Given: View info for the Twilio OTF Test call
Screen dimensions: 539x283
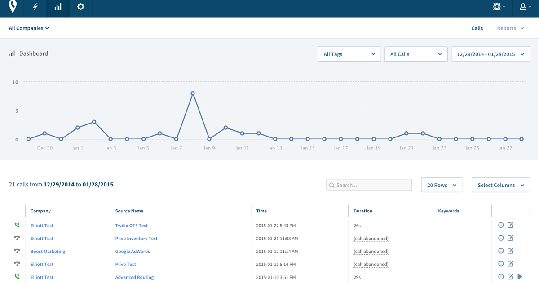Looking at the screenshot, I should [x=501, y=225].
